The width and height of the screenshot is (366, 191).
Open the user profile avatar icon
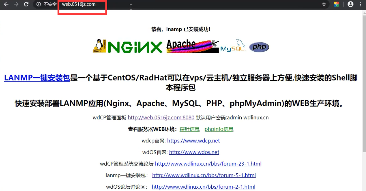click(350, 4)
